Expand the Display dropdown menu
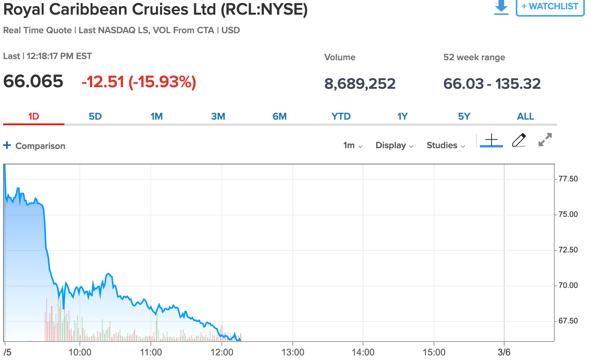The width and height of the screenshot is (591, 362). tap(394, 145)
